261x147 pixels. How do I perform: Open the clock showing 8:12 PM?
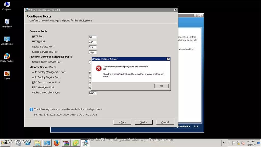coord(251,143)
